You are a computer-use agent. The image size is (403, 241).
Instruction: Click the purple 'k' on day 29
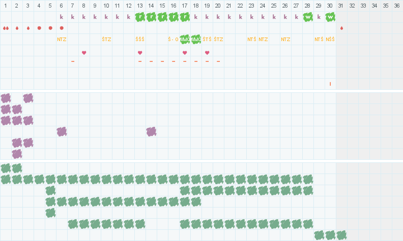click(x=319, y=17)
